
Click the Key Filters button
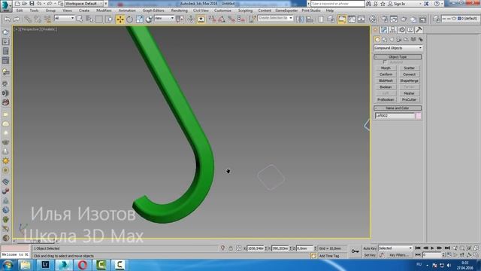click(x=398, y=255)
